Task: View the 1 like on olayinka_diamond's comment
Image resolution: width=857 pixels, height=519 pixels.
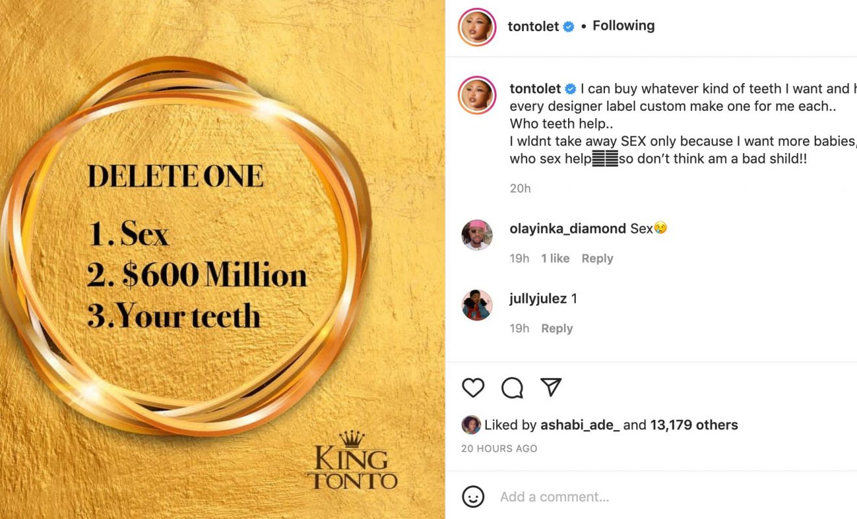Action: (555, 258)
